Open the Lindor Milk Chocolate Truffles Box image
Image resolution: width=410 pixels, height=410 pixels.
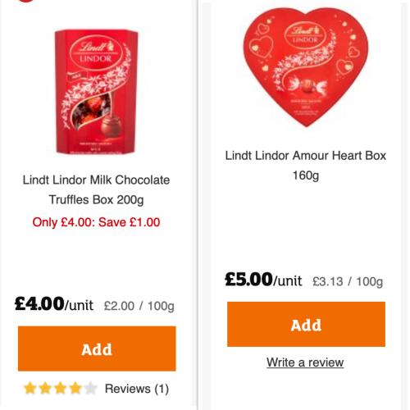96,92
